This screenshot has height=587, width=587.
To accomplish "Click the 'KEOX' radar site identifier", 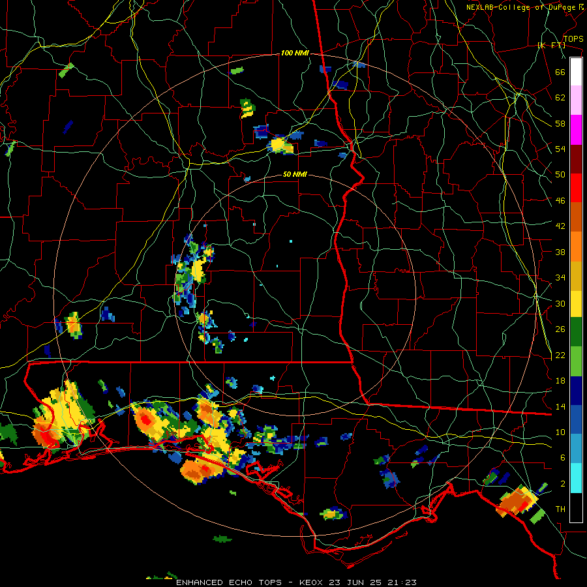I will [x=312, y=582].
